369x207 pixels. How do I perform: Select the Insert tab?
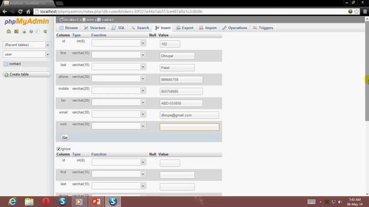(163, 28)
